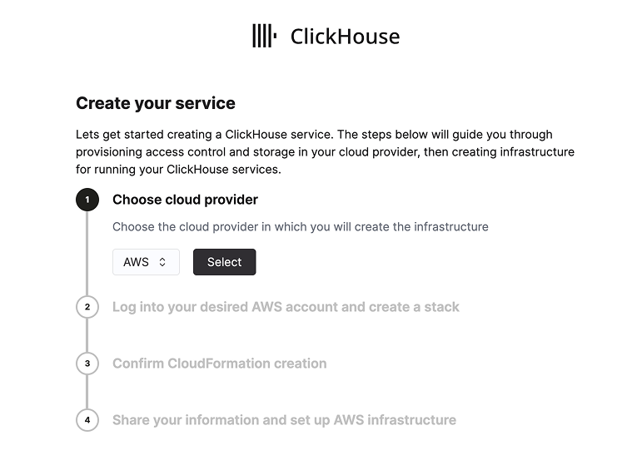The height and width of the screenshot is (465, 632).
Task: Open the AWS cloud provider dropdown
Action: (146, 262)
